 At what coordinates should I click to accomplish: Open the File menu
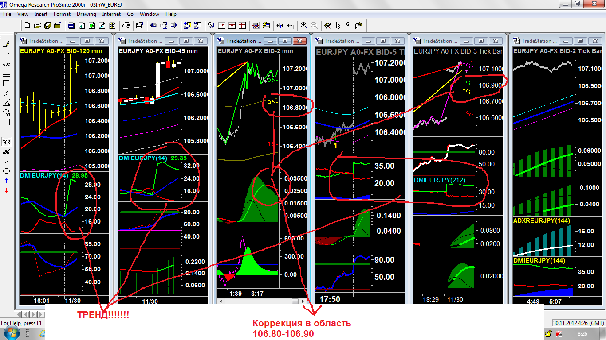[7, 14]
